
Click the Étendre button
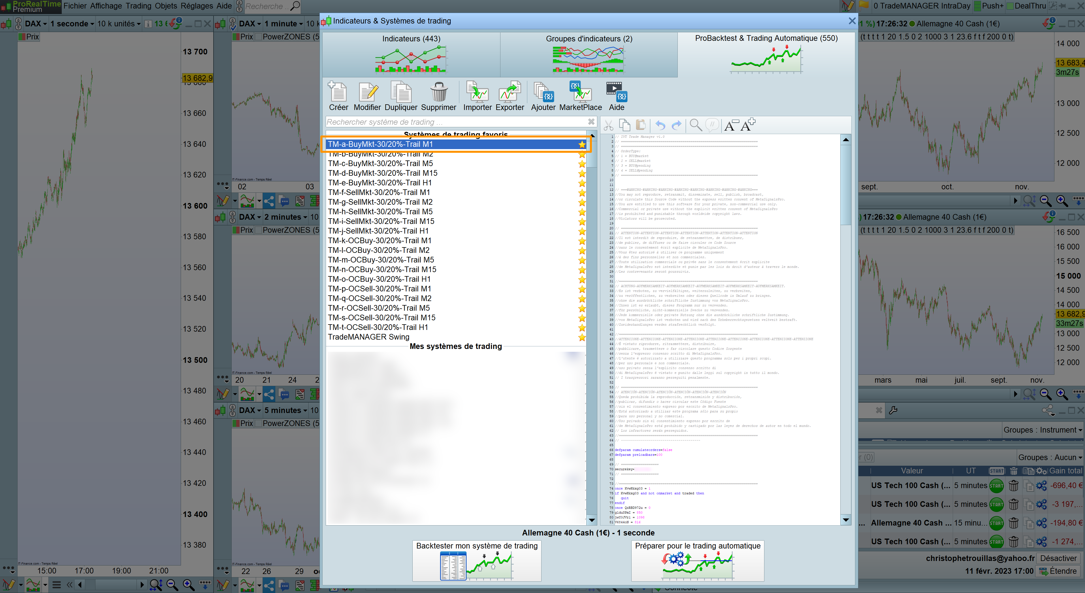(x=1058, y=571)
